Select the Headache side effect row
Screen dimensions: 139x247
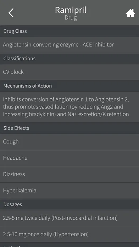click(x=69, y=158)
